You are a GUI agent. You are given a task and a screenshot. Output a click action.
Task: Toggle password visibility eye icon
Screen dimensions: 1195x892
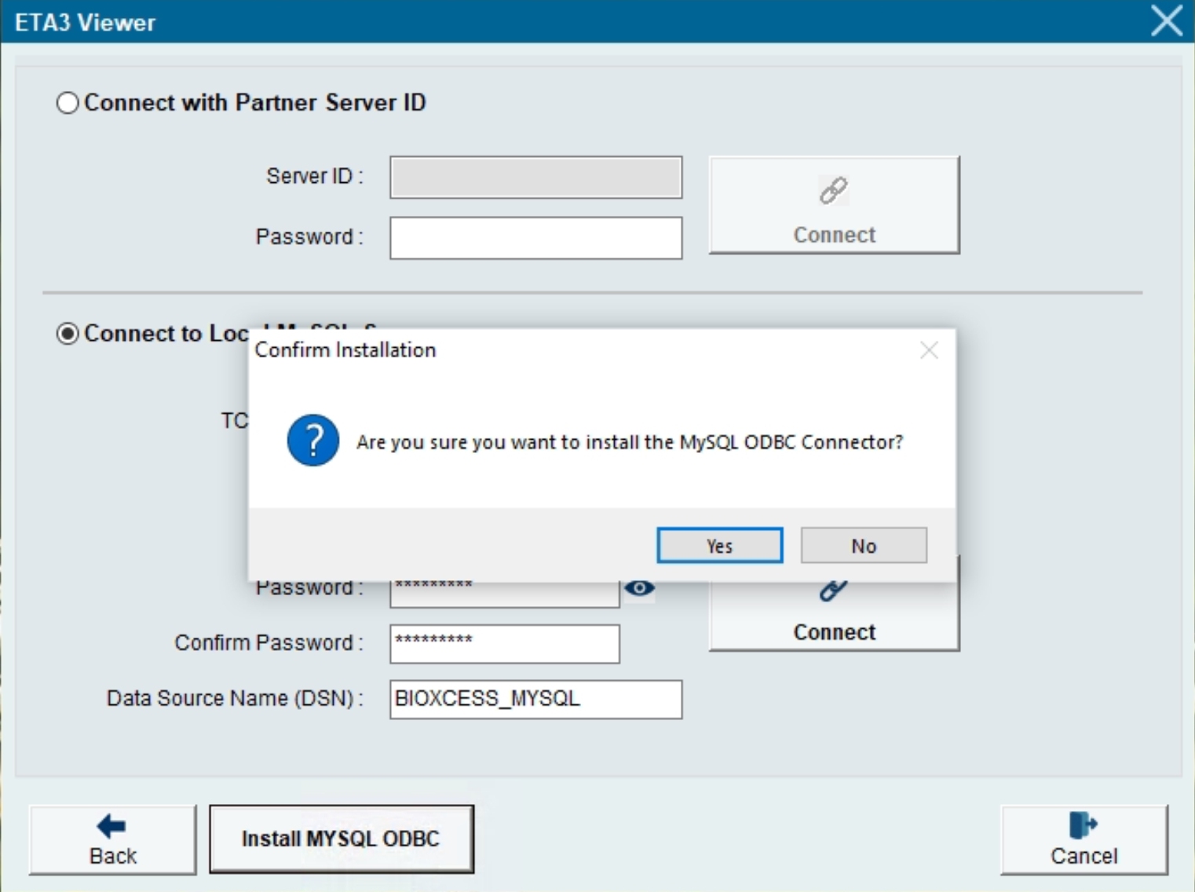point(640,588)
